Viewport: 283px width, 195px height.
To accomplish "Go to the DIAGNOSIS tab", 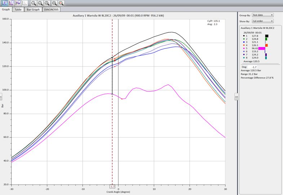I will (x=52, y=10).
